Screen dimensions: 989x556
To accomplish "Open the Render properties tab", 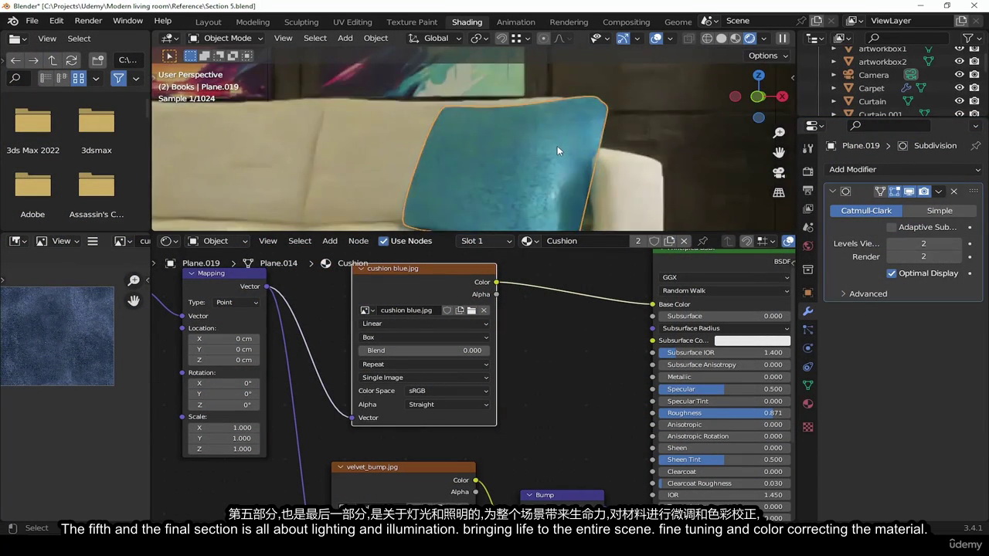I will pyautogui.click(x=808, y=171).
